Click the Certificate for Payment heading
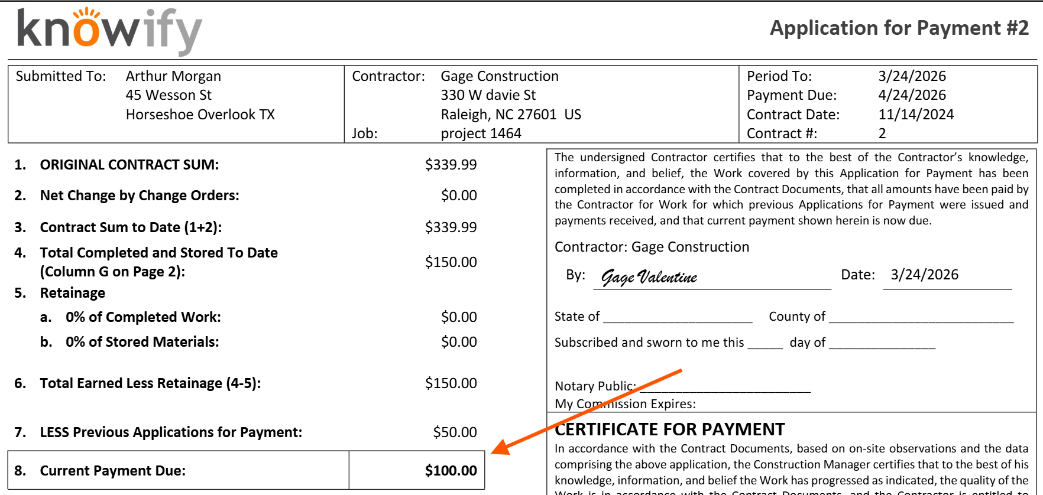This screenshot has height=495, width=1043. [669, 429]
